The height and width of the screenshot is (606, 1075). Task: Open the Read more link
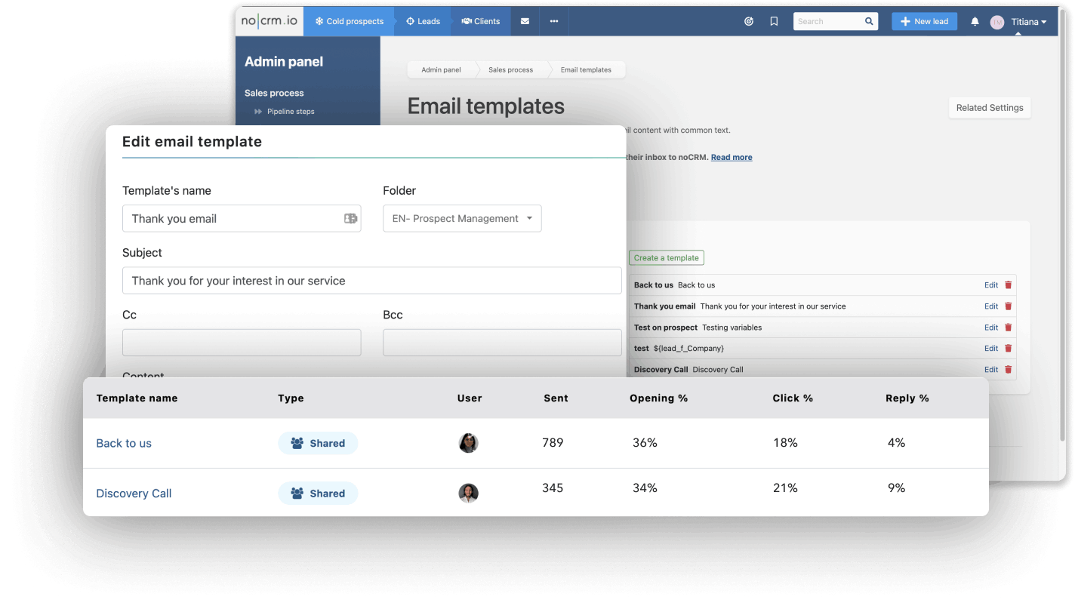pos(731,157)
